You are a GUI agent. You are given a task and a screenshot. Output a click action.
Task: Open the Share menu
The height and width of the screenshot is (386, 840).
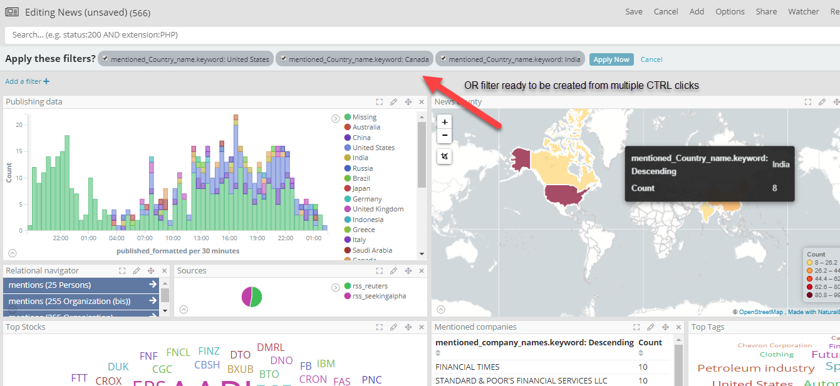(x=765, y=11)
